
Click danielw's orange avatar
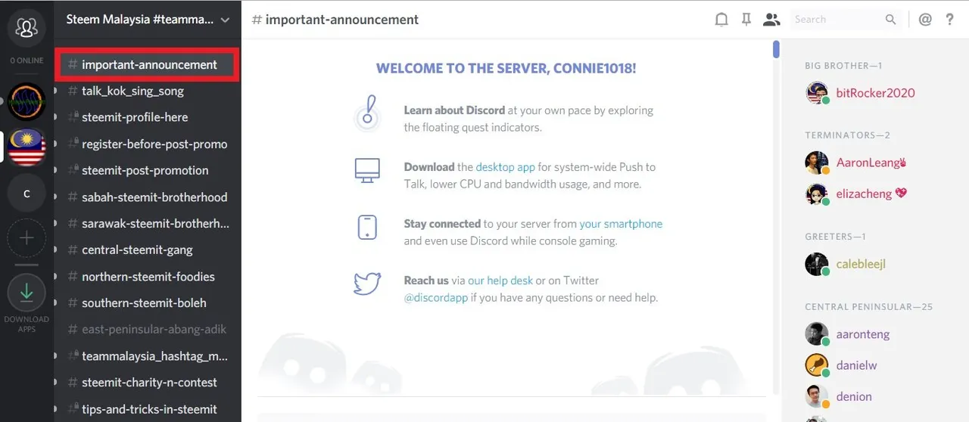coord(817,365)
